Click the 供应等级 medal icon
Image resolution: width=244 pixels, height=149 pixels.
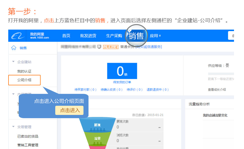[x=227, y=65]
